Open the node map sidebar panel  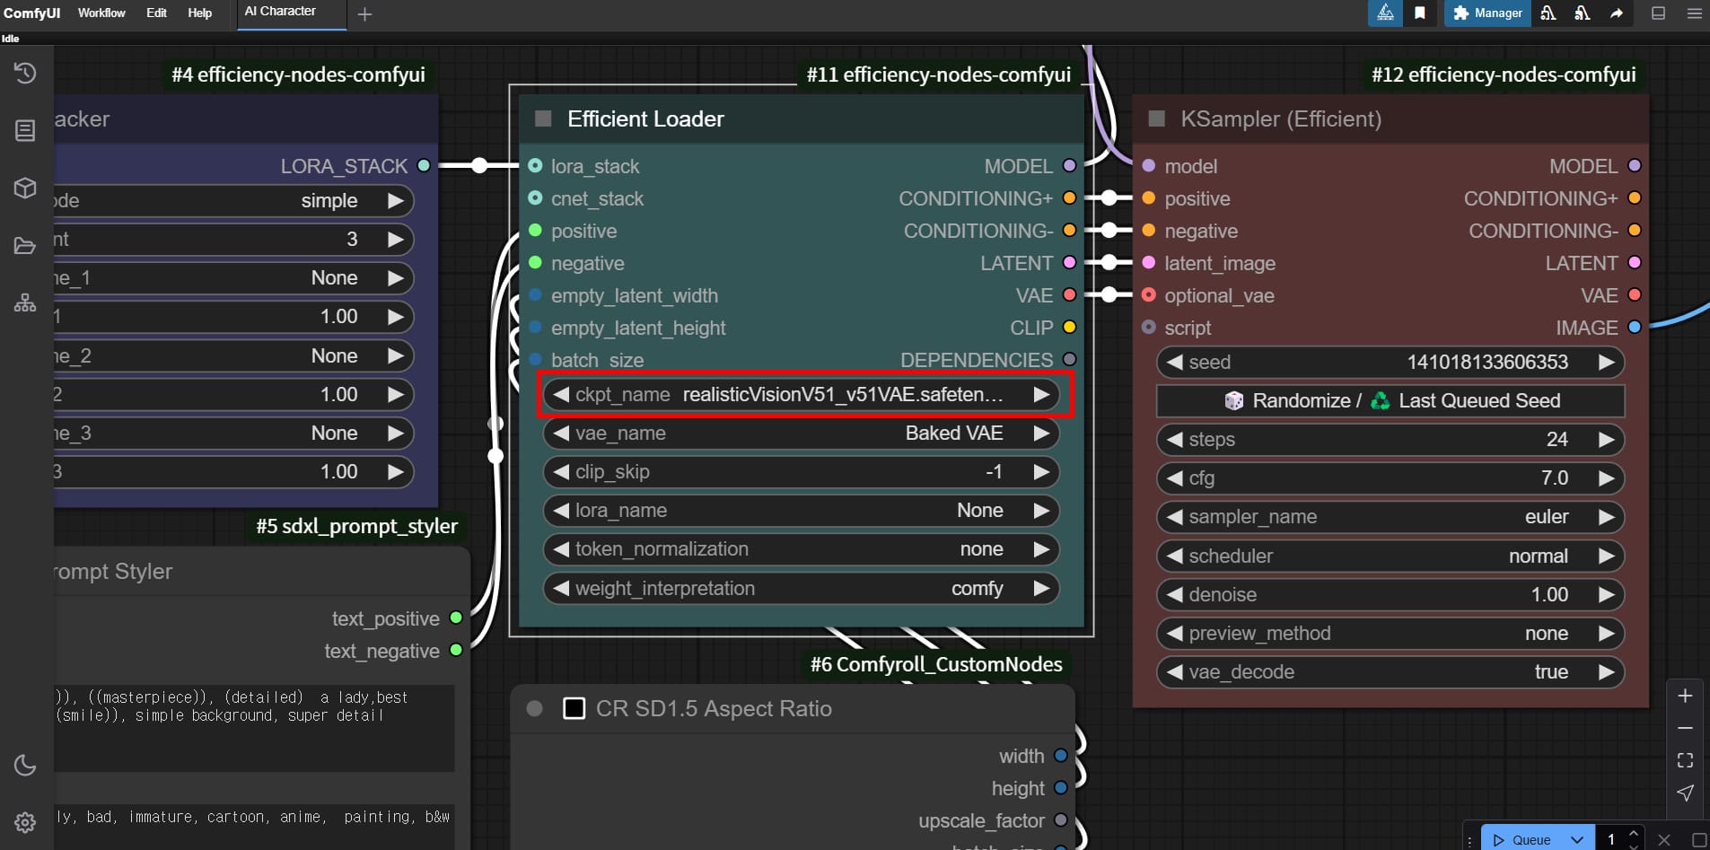click(24, 302)
